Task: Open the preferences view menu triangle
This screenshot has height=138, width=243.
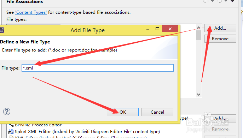Action: pyautogui.click(x=232, y=1)
